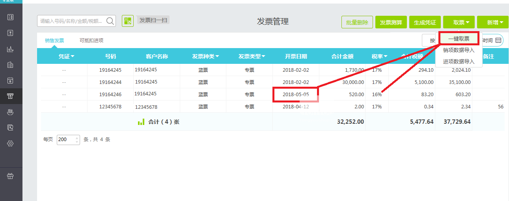This screenshot has width=509, height=201.
Task: Click the 合计(4)张 summary label
Action: click(164, 122)
